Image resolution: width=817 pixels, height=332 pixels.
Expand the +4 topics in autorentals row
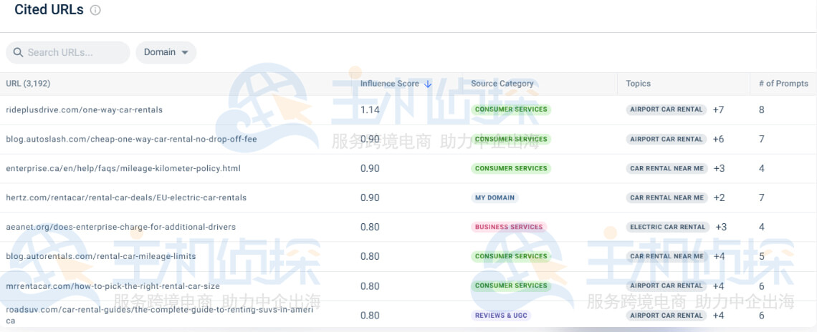719,256
